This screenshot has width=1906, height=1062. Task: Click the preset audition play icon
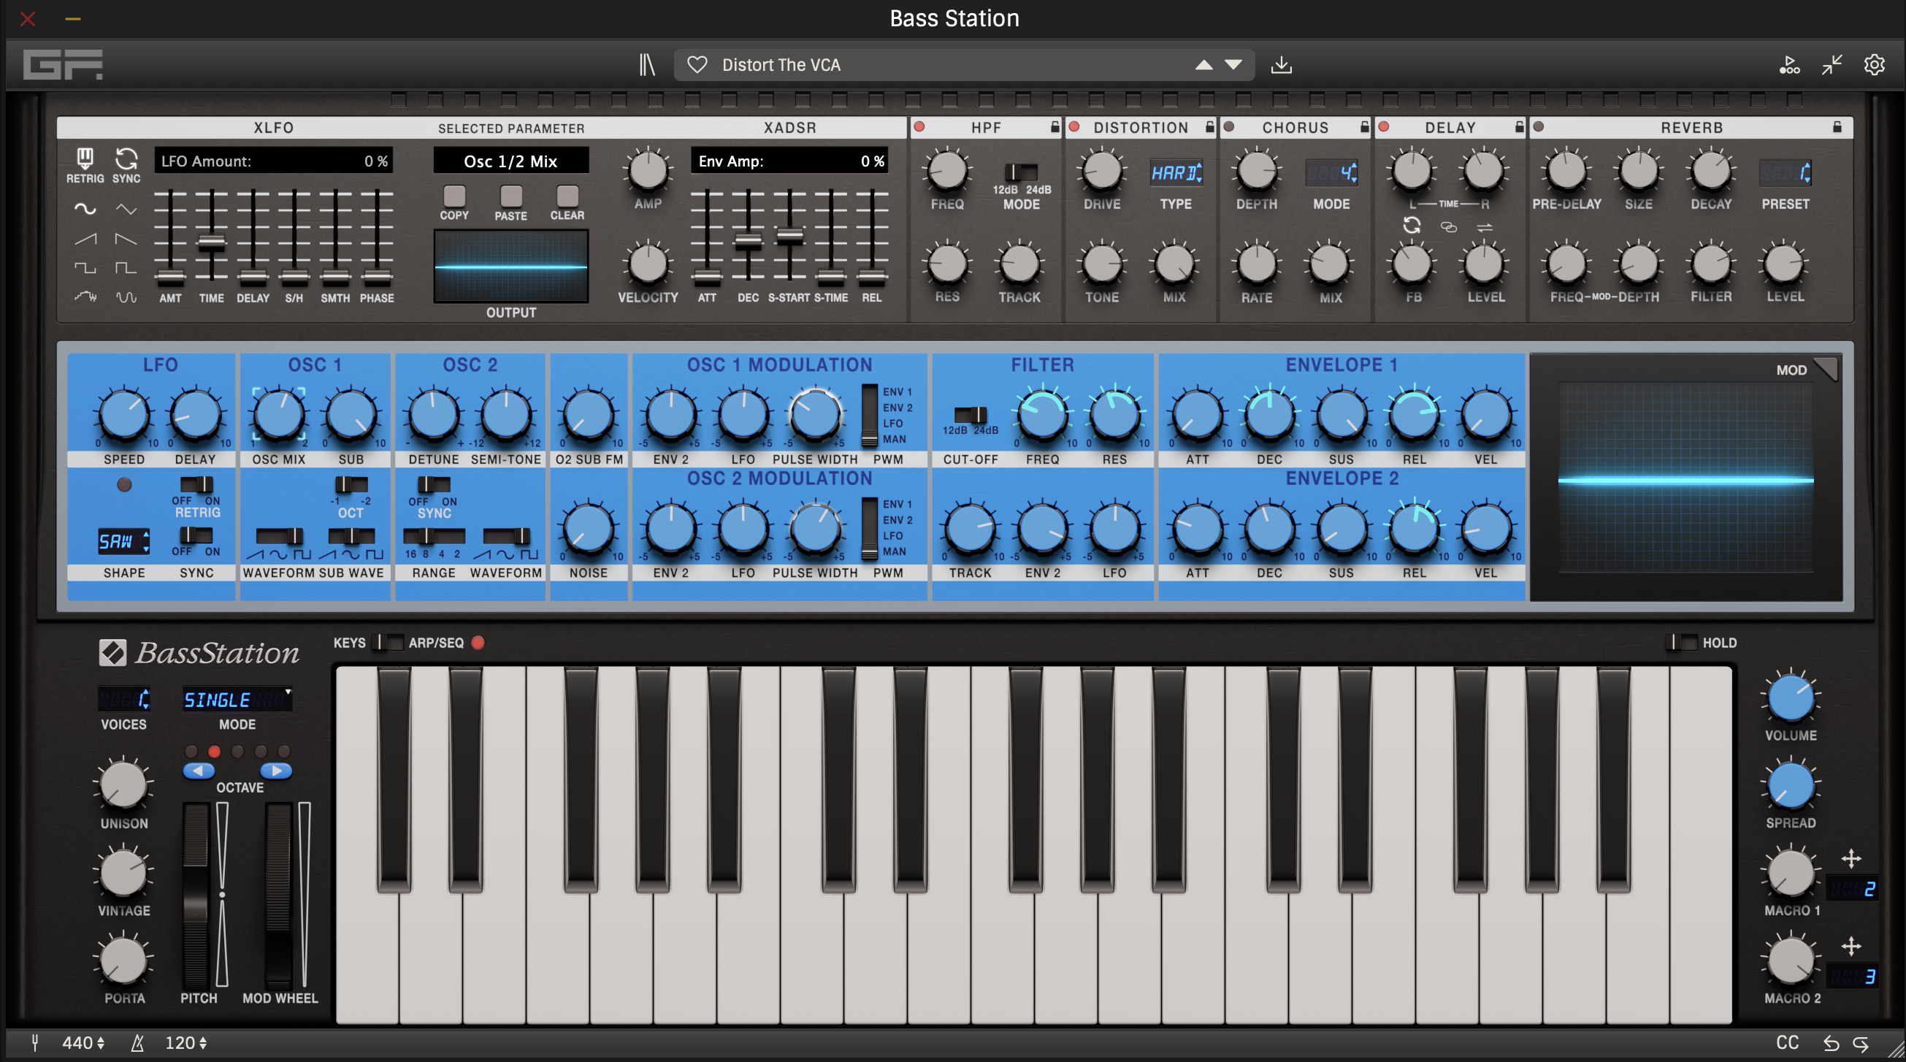click(1789, 64)
